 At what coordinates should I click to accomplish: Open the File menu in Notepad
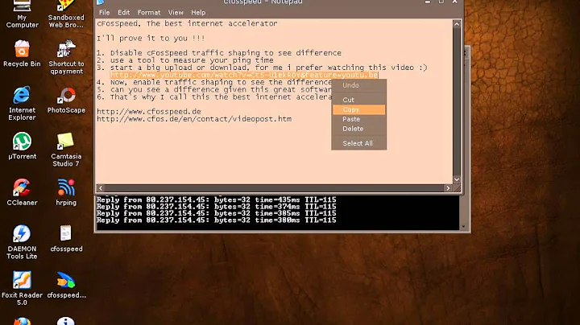pyautogui.click(x=104, y=13)
